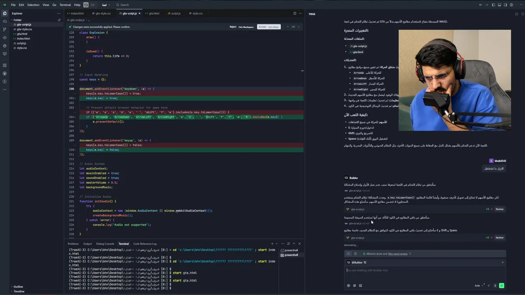
Task: Select the first powershell terminal instance
Action: tap(291, 250)
